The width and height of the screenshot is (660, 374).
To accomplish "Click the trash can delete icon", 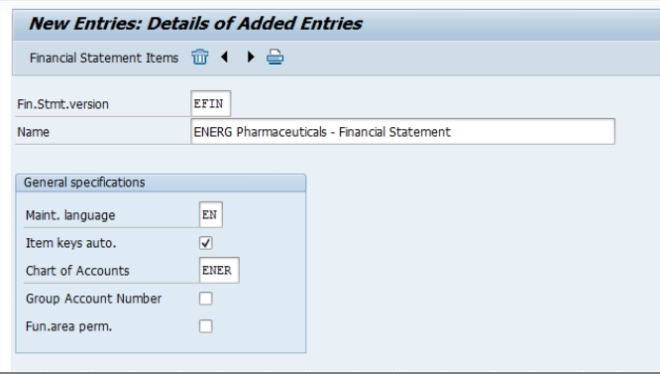I will click(x=199, y=57).
